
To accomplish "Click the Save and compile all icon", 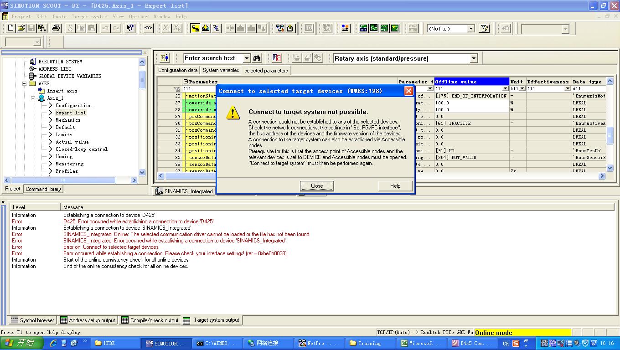I will point(42,28).
